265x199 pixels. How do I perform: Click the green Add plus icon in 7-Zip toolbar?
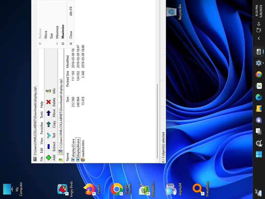[48, 158]
